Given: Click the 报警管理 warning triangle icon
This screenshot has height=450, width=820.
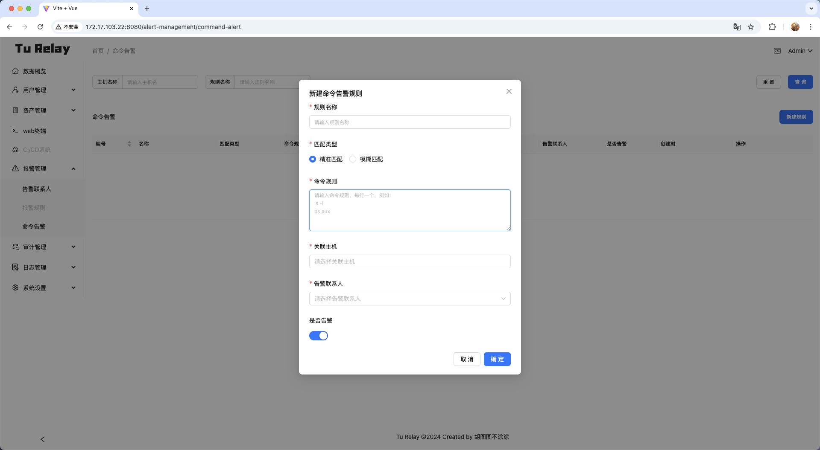Looking at the screenshot, I should (x=15, y=168).
